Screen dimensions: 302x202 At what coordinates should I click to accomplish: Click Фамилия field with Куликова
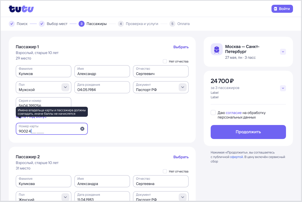coord(44,181)
